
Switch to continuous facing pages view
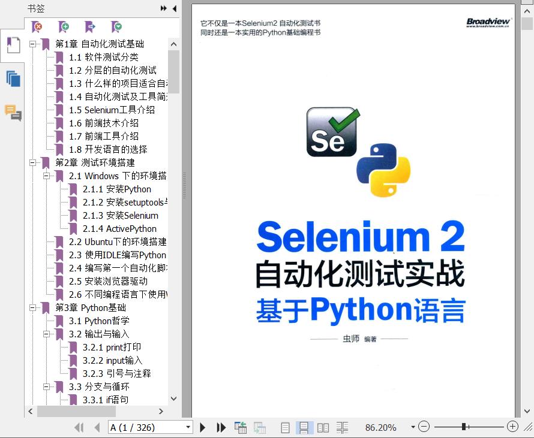point(342,427)
